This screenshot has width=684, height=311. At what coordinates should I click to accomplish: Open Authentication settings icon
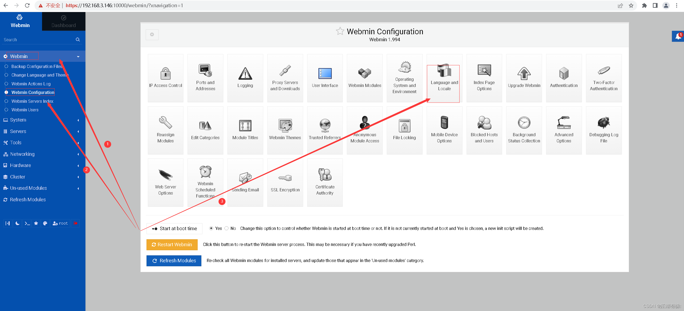click(564, 78)
